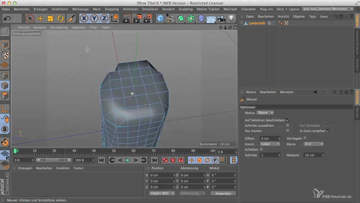Select the Scale tool

click(50, 19)
